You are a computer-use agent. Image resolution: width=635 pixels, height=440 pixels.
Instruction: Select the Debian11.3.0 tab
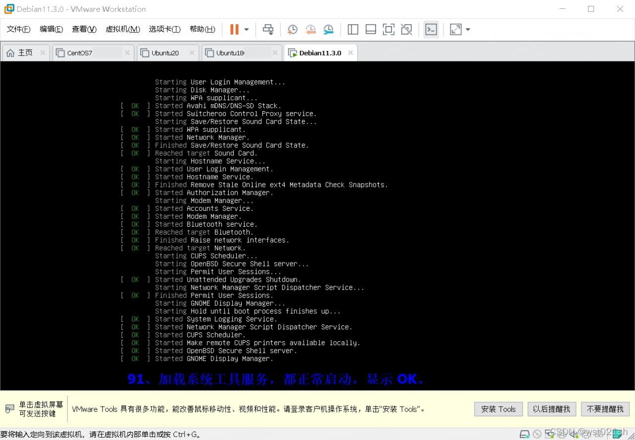tap(320, 53)
